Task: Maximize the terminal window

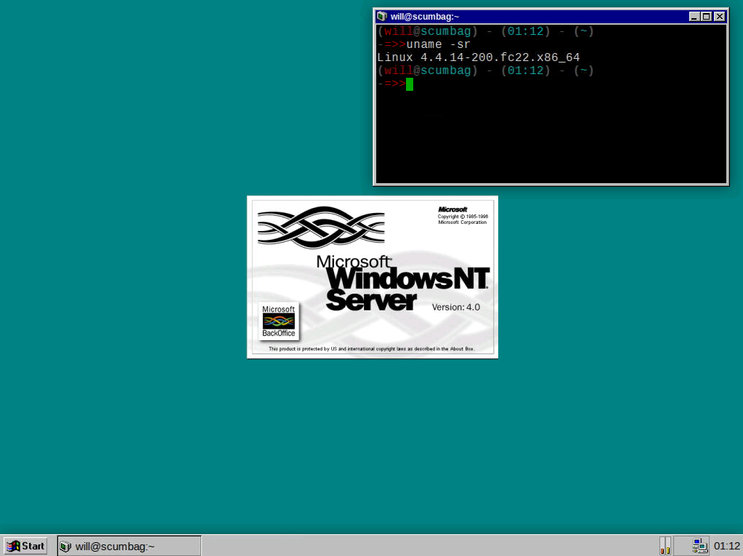Action: 706,16
